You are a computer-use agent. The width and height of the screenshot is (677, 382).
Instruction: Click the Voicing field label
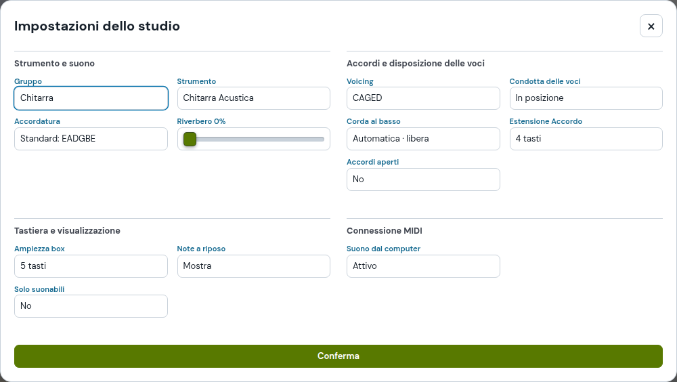360,81
